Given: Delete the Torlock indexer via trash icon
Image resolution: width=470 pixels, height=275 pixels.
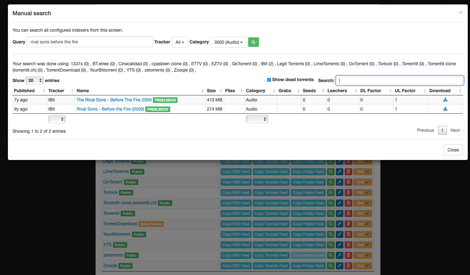Looking at the screenshot, I should (348, 192).
